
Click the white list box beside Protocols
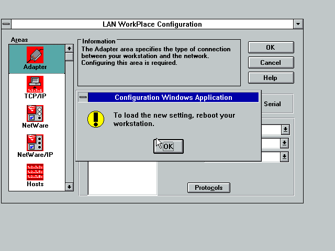(122, 178)
